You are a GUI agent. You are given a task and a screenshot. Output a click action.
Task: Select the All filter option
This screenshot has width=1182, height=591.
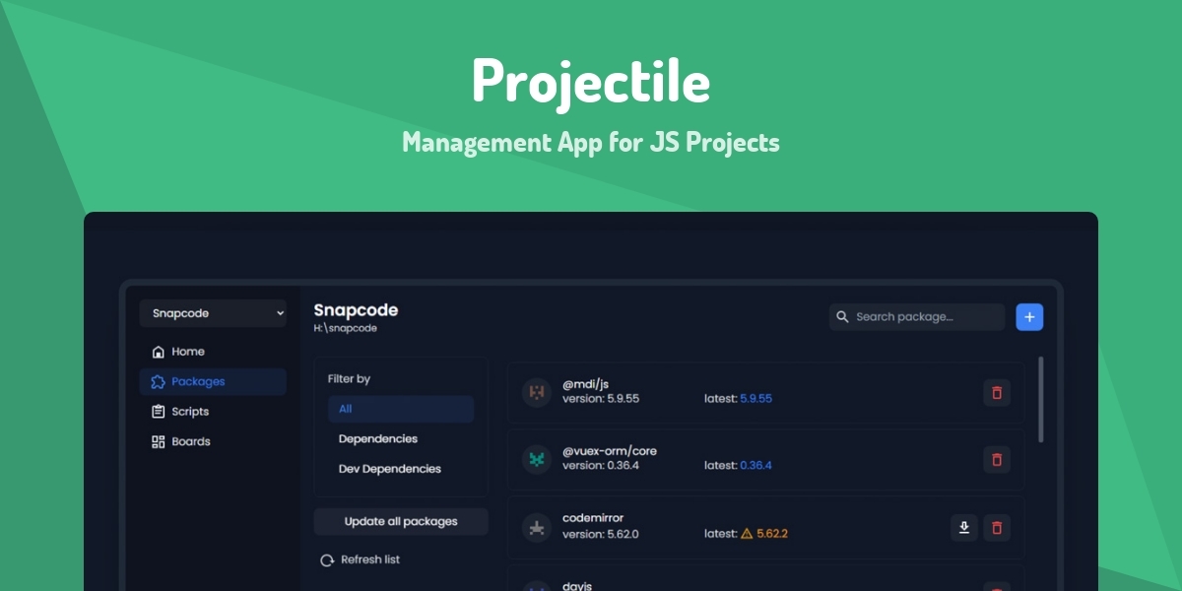[400, 409]
